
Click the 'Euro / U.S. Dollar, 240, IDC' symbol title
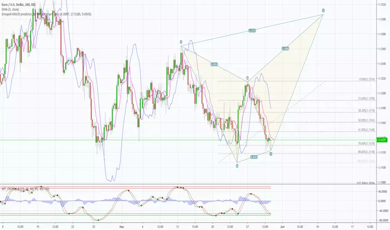[x=18, y=5]
